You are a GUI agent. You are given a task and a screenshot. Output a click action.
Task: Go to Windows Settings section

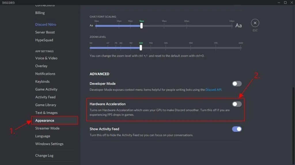[x=49, y=144]
